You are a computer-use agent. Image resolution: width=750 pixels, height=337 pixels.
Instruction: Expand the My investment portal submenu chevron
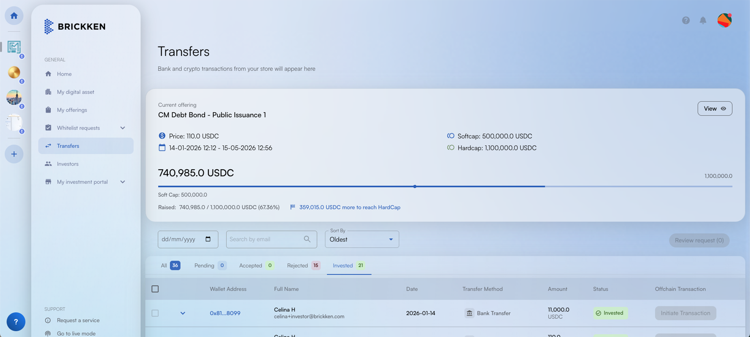click(123, 182)
